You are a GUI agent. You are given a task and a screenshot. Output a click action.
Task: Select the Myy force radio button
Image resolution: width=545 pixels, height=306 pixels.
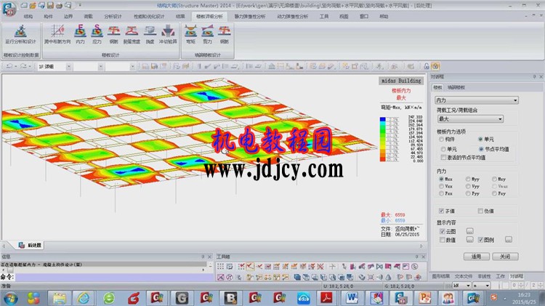click(x=468, y=179)
